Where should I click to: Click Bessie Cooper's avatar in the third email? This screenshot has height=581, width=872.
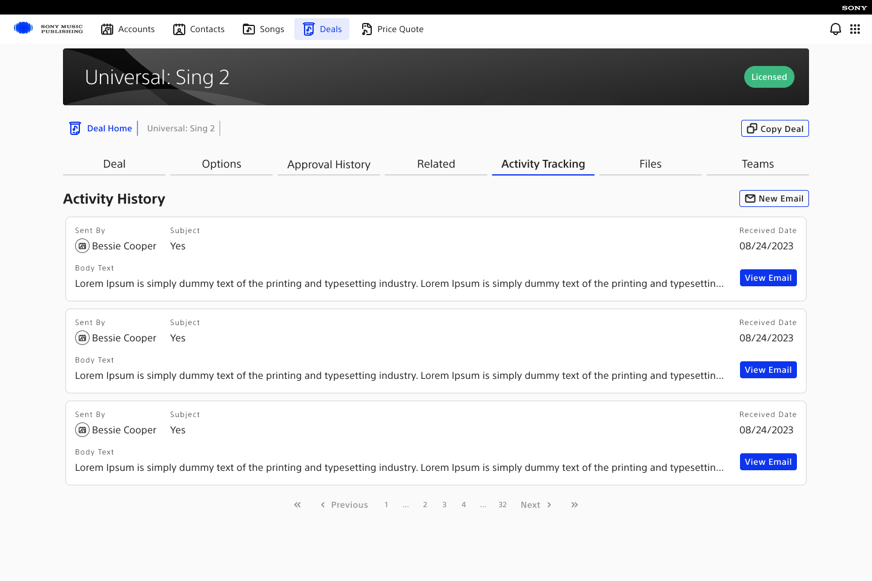click(x=82, y=430)
